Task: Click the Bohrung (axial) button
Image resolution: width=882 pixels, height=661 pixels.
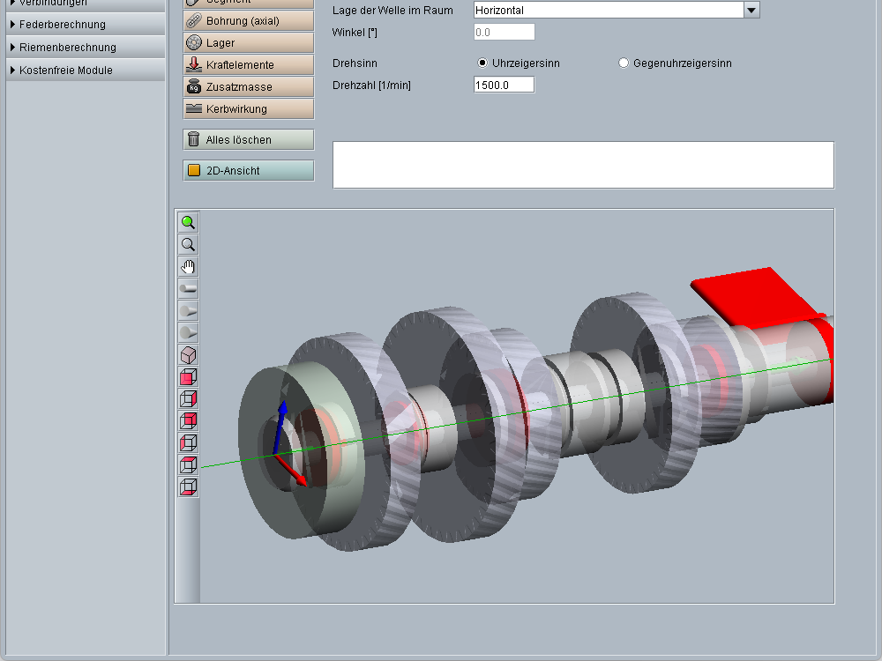Action: coord(248,20)
